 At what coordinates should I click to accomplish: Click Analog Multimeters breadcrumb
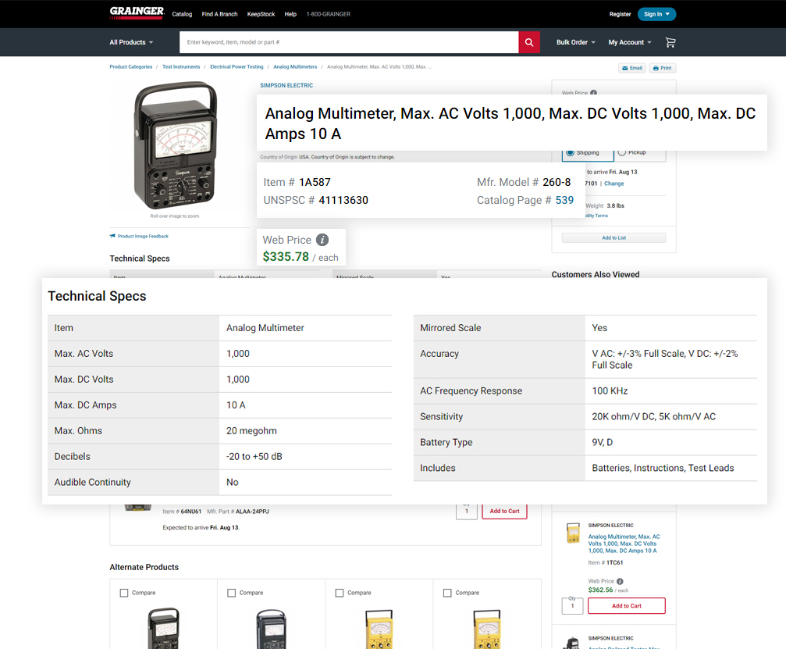pos(295,66)
